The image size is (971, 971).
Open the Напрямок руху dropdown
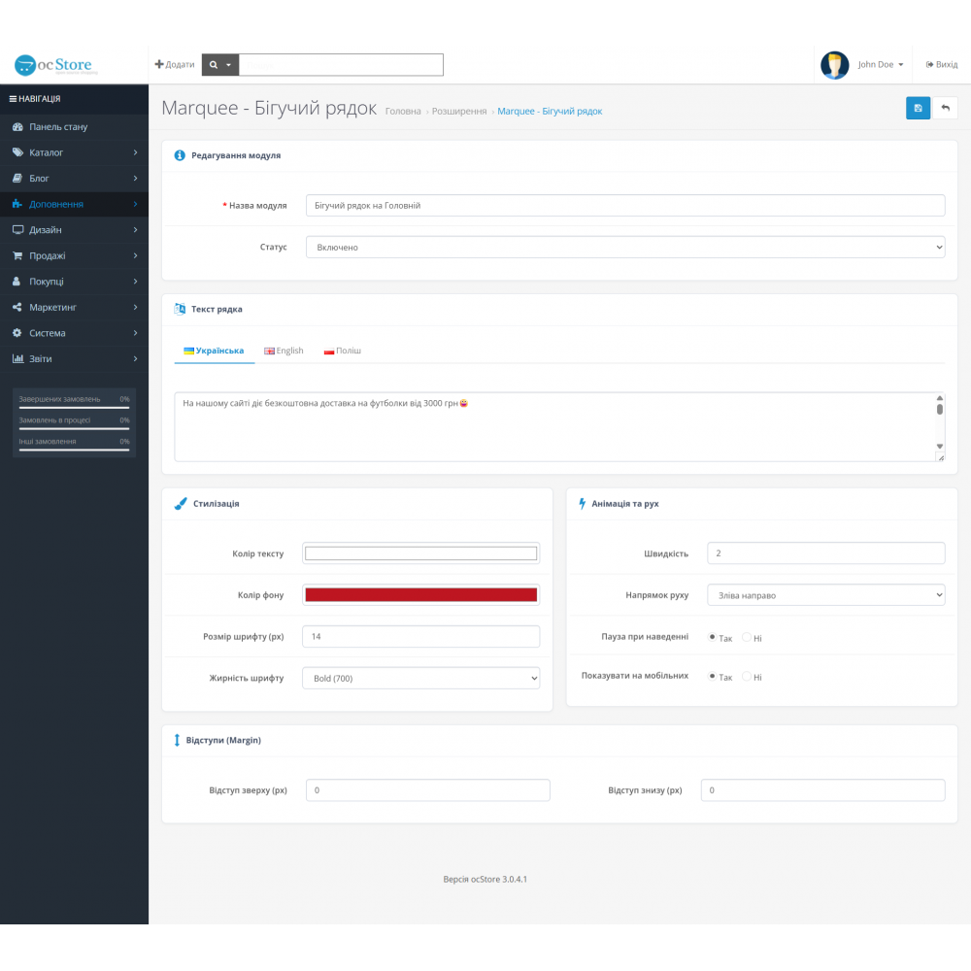click(825, 594)
